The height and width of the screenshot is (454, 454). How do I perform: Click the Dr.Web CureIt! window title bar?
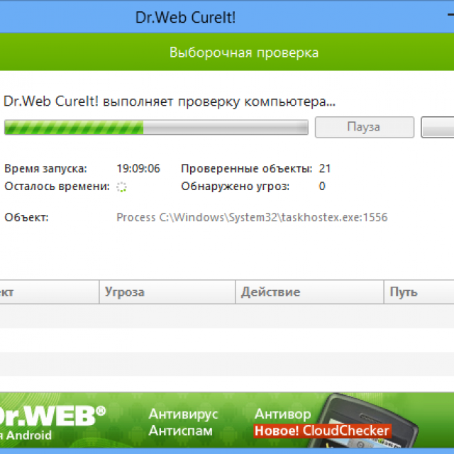[x=184, y=17]
